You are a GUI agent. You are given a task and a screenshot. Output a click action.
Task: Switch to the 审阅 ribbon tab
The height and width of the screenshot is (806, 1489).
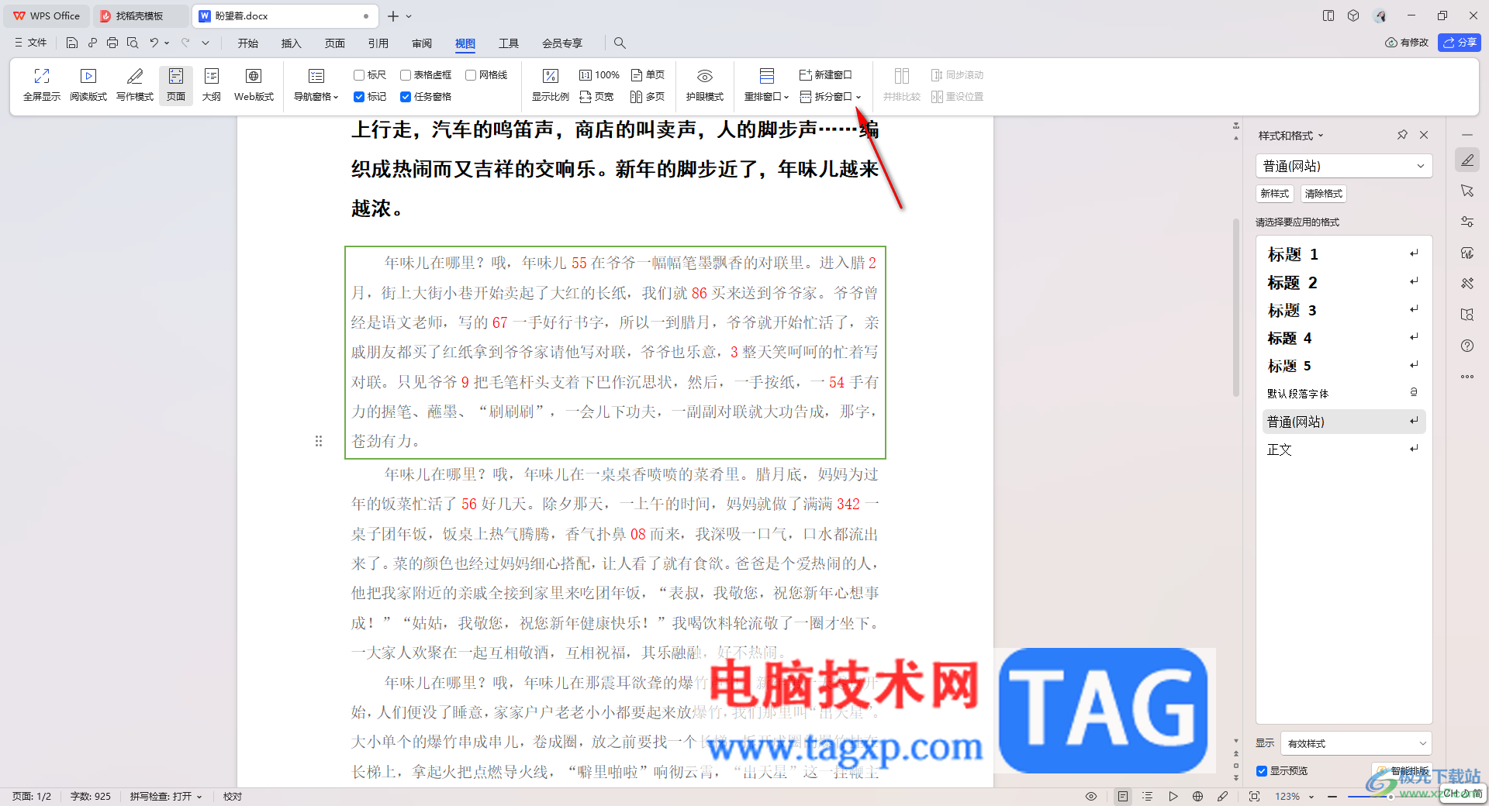422,43
